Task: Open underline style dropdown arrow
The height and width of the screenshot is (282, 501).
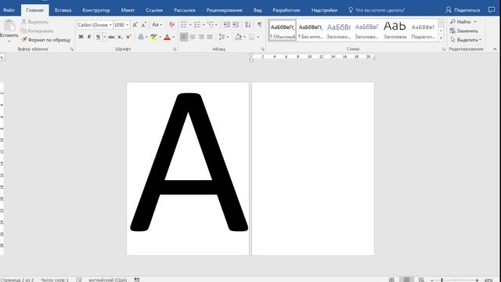Action: (104, 37)
